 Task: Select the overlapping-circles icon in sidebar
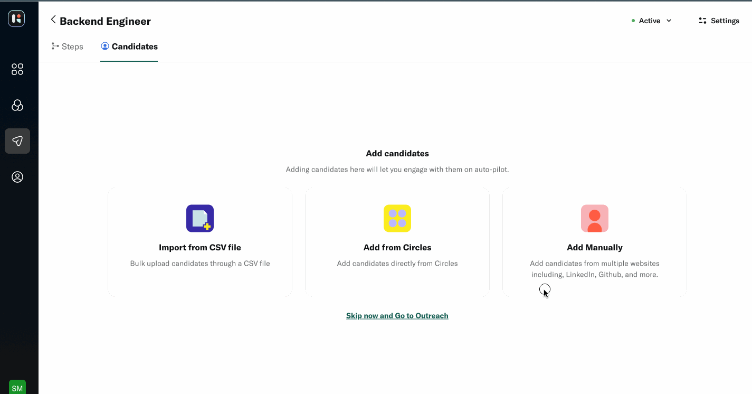(x=17, y=105)
